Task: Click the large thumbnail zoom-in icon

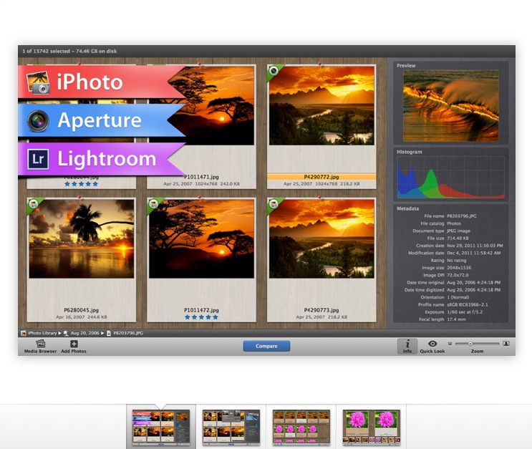Action: (x=506, y=344)
